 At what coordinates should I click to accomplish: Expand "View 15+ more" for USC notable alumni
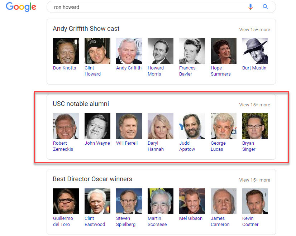[x=254, y=105]
